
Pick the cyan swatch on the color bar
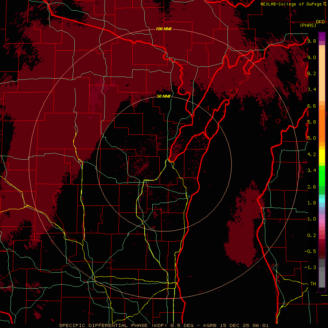(x=322, y=200)
